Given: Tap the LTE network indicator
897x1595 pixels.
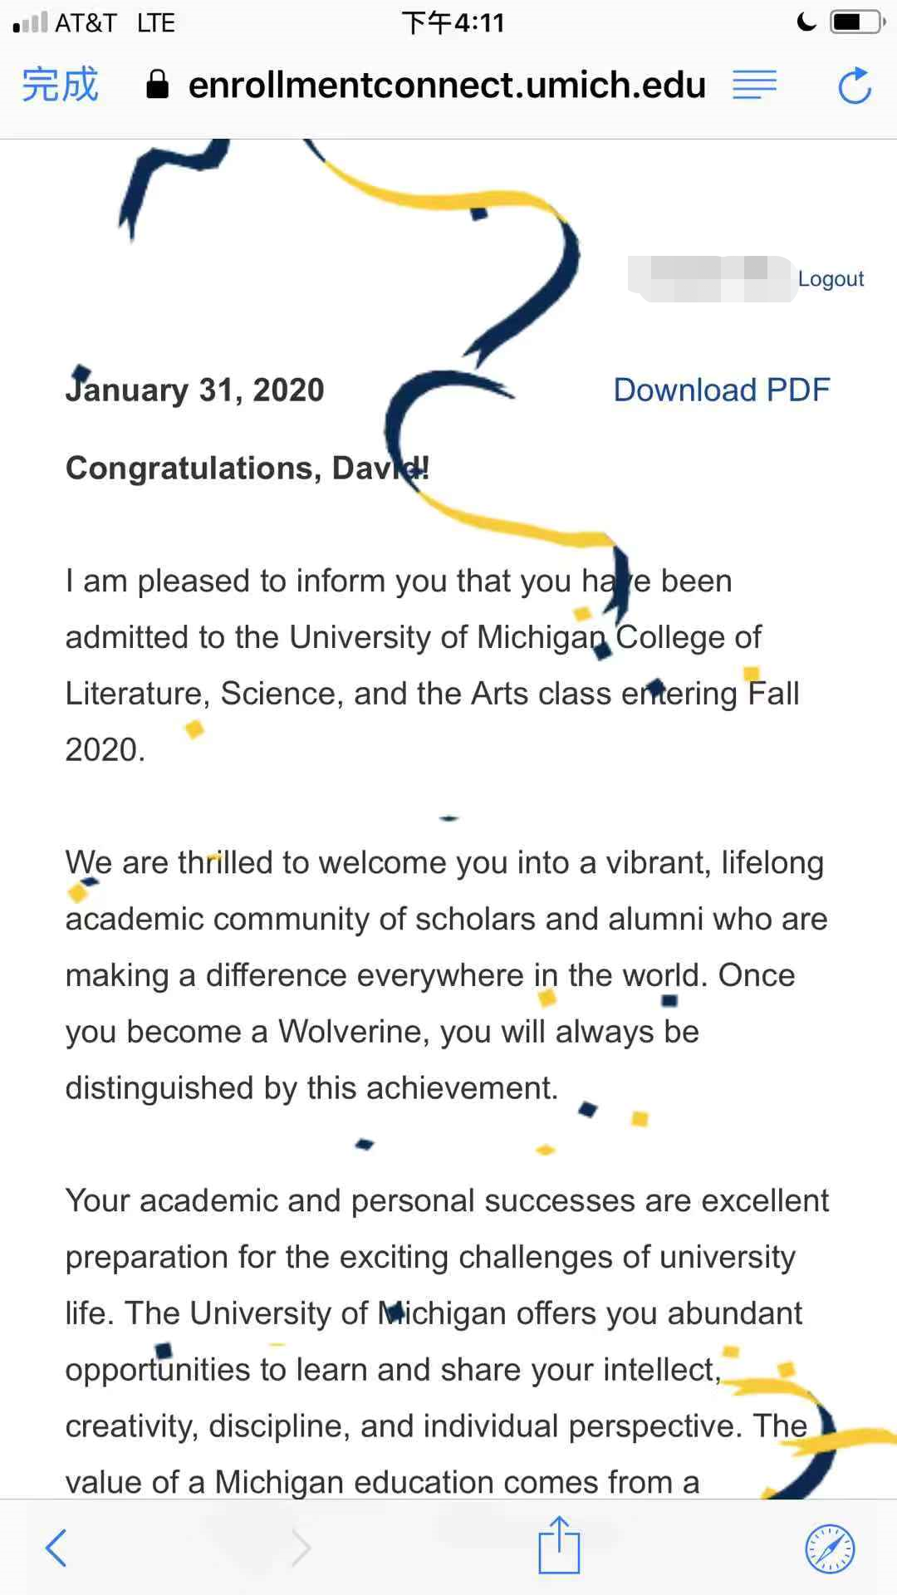Looking at the screenshot, I should (x=155, y=22).
